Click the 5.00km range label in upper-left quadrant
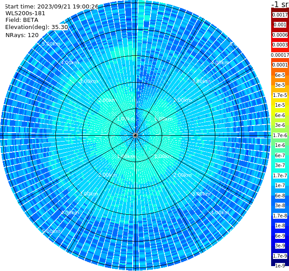This screenshot has width=289, height=271. click(51, 44)
